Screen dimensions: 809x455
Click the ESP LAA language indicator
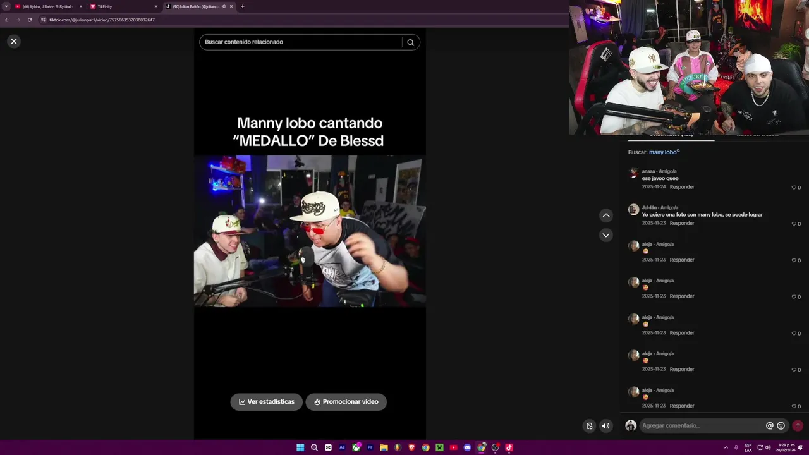tap(748, 447)
